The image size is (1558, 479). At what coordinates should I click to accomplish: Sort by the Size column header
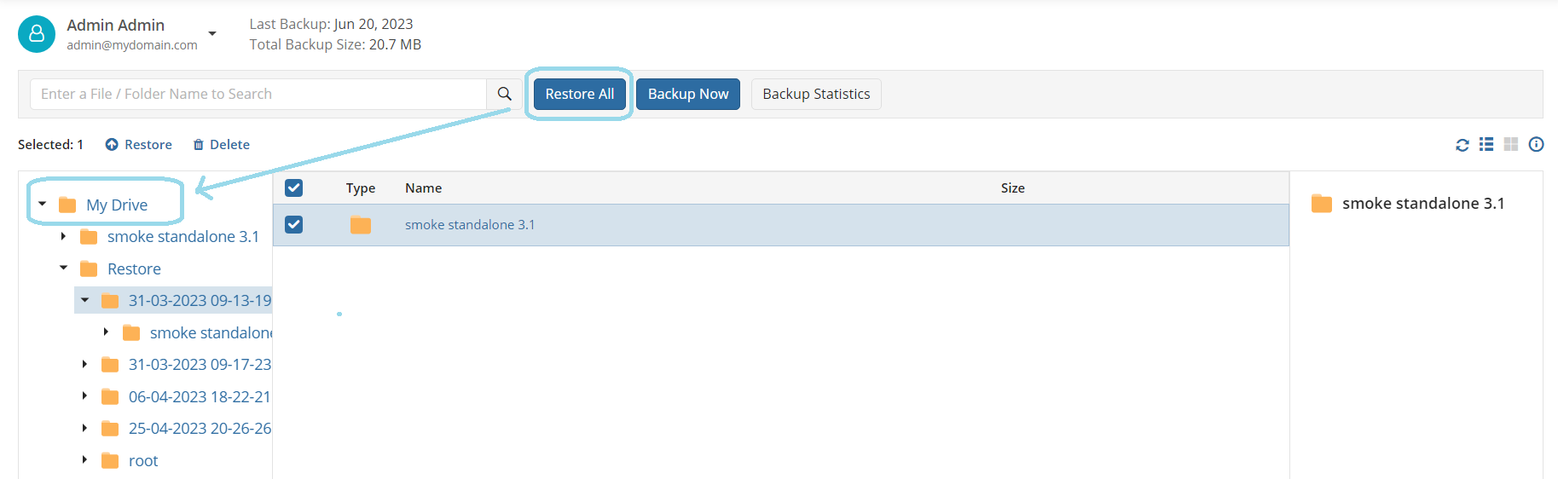tap(1013, 188)
